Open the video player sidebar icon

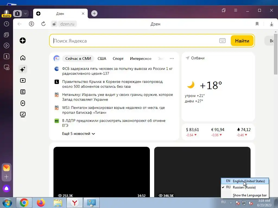click(7, 45)
